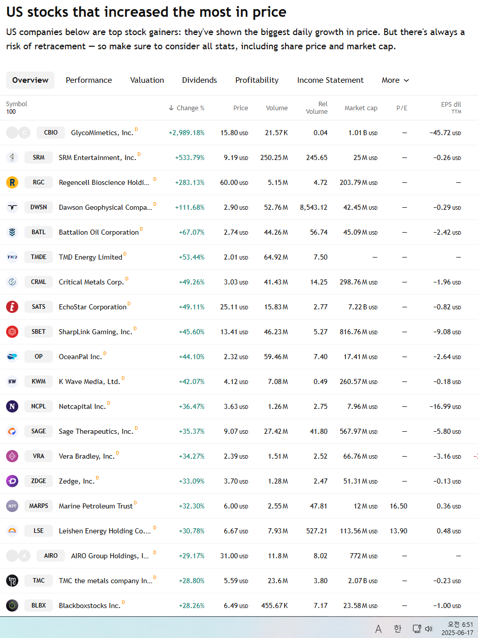Click the Regencell Bioscience yellow R logo
Screen dimensions: 478x638
[x=12, y=182]
